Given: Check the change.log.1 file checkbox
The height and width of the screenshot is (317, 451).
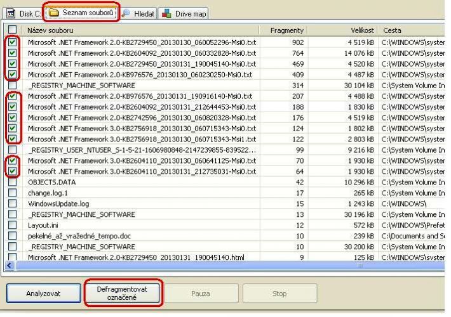Looking at the screenshot, I should click(x=12, y=193).
